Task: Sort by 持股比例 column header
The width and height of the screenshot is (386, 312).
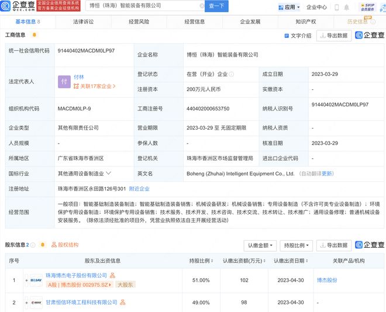Action: point(201,261)
